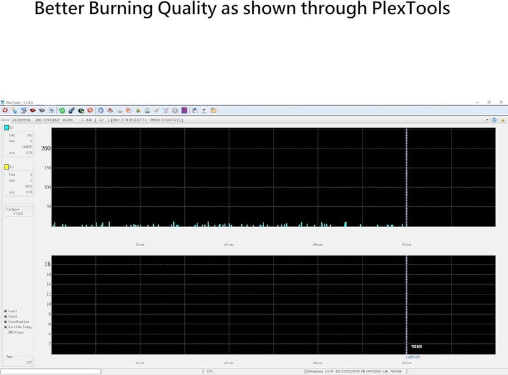Enable the MM X-Axis checkbox
Screen dimensions: 508x375
pyautogui.click(x=6, y=332)
